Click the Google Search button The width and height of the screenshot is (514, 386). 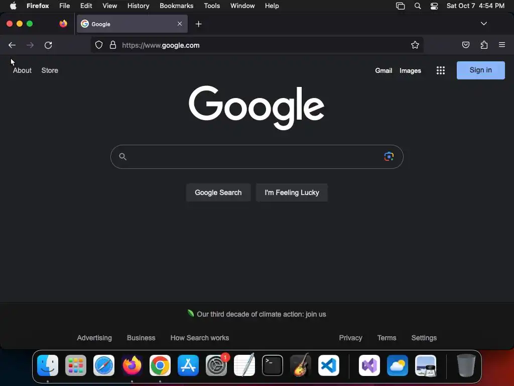click(218, 192)
